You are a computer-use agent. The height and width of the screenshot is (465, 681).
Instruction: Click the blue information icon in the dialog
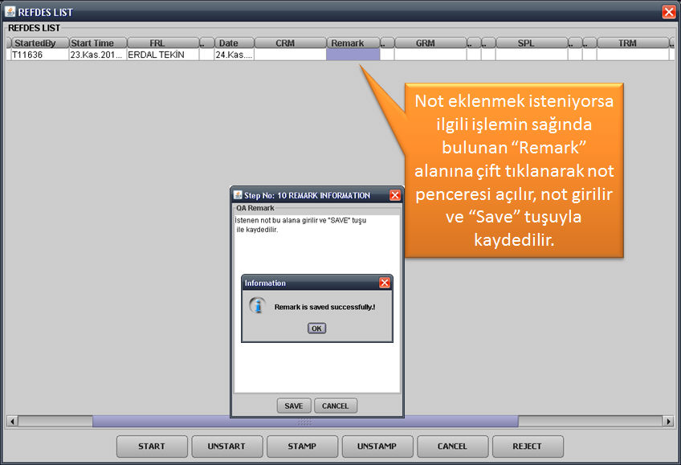[x=258, y=306]
